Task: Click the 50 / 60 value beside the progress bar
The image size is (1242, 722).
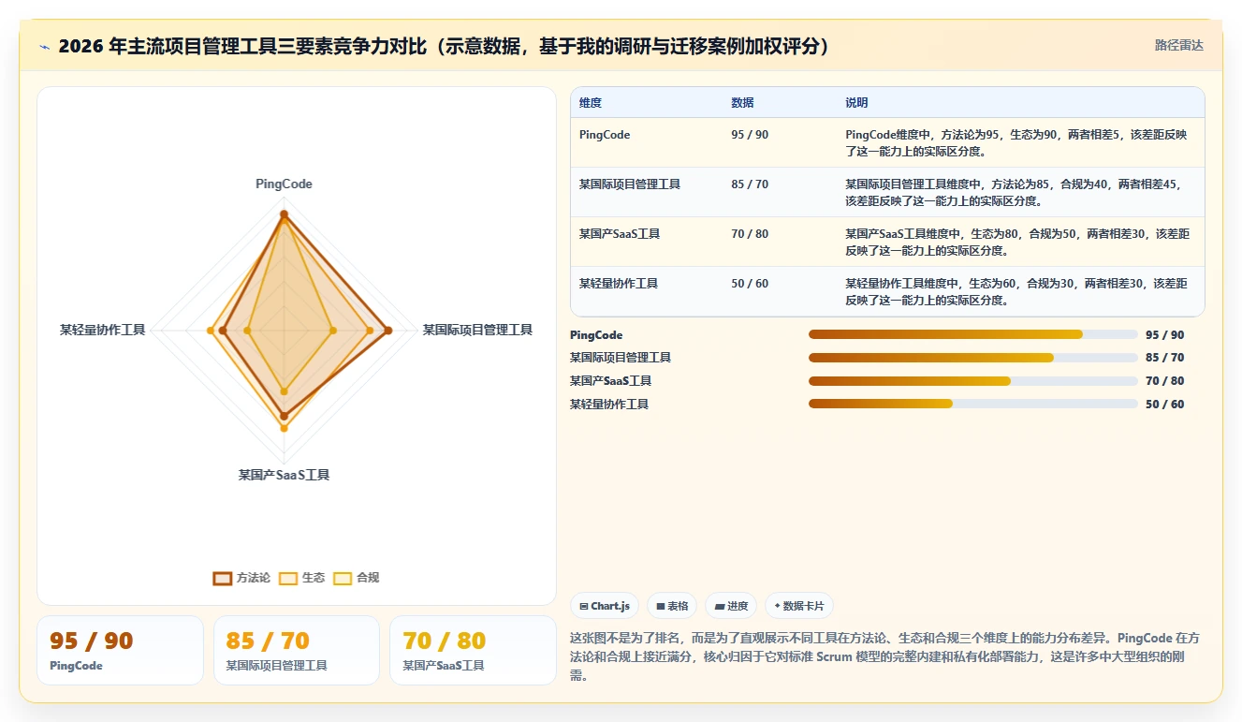Action: pyautogui.click(x=1164, y=405)
